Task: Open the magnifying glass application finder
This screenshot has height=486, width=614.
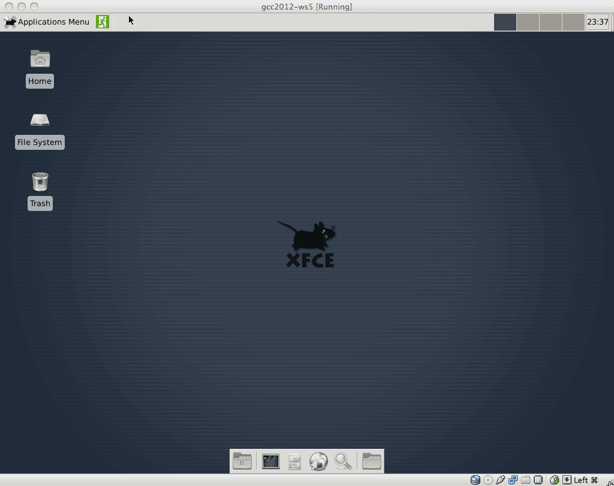Action: pos(342,461)
